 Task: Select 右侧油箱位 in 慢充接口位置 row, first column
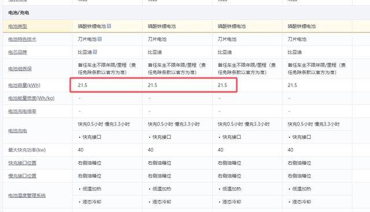click(x=90, y=176)
